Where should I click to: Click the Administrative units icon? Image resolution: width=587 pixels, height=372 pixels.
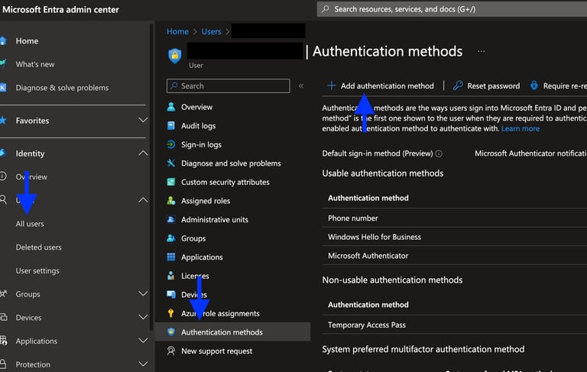[x=171, y=219]
